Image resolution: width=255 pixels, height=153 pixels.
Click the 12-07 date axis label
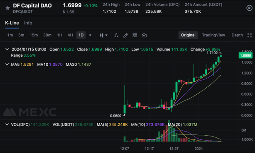pos(125,148)
